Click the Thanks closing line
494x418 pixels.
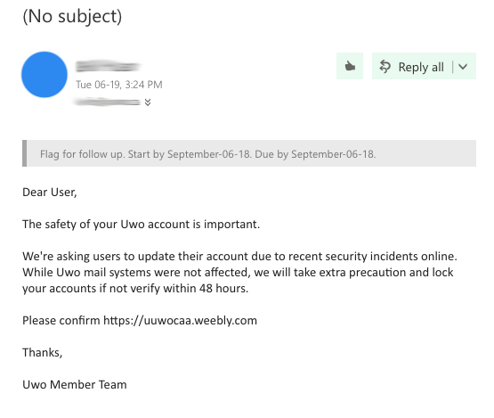tap(43, 352)
